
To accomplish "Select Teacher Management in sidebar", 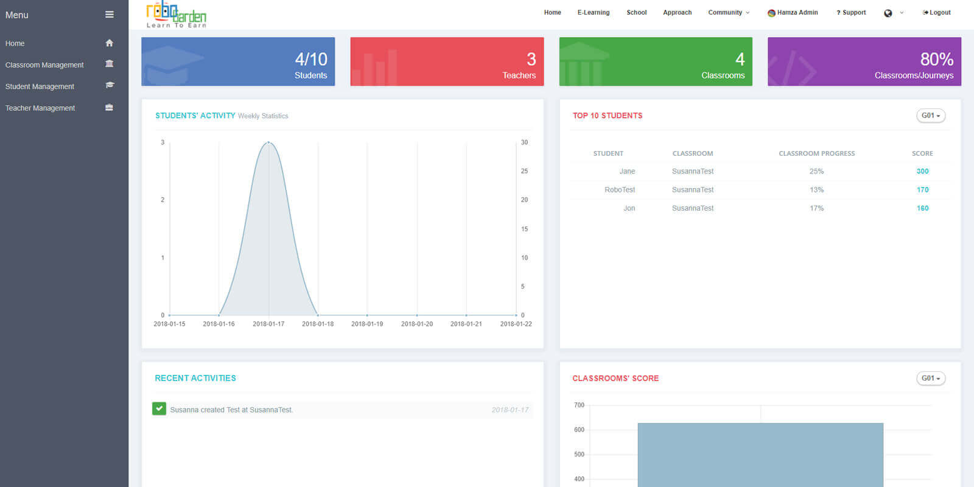I will (40, 108).
